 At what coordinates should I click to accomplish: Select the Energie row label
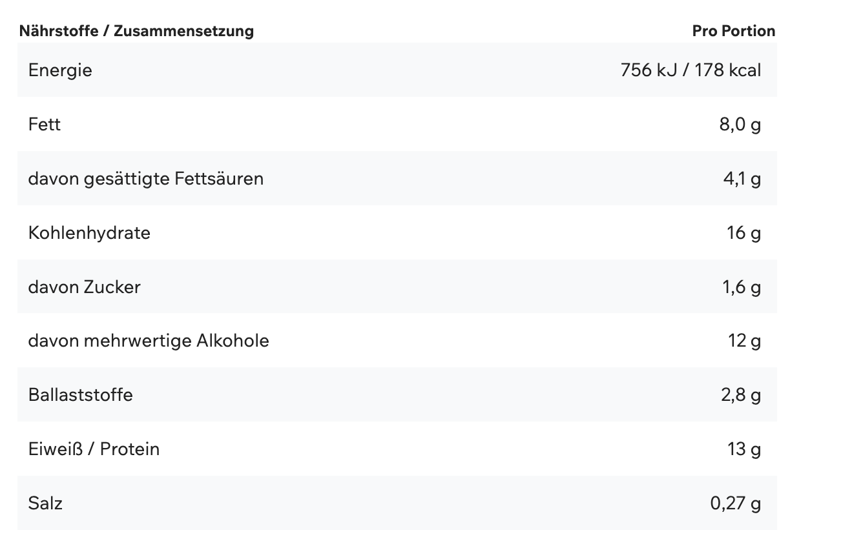[60, 70]
